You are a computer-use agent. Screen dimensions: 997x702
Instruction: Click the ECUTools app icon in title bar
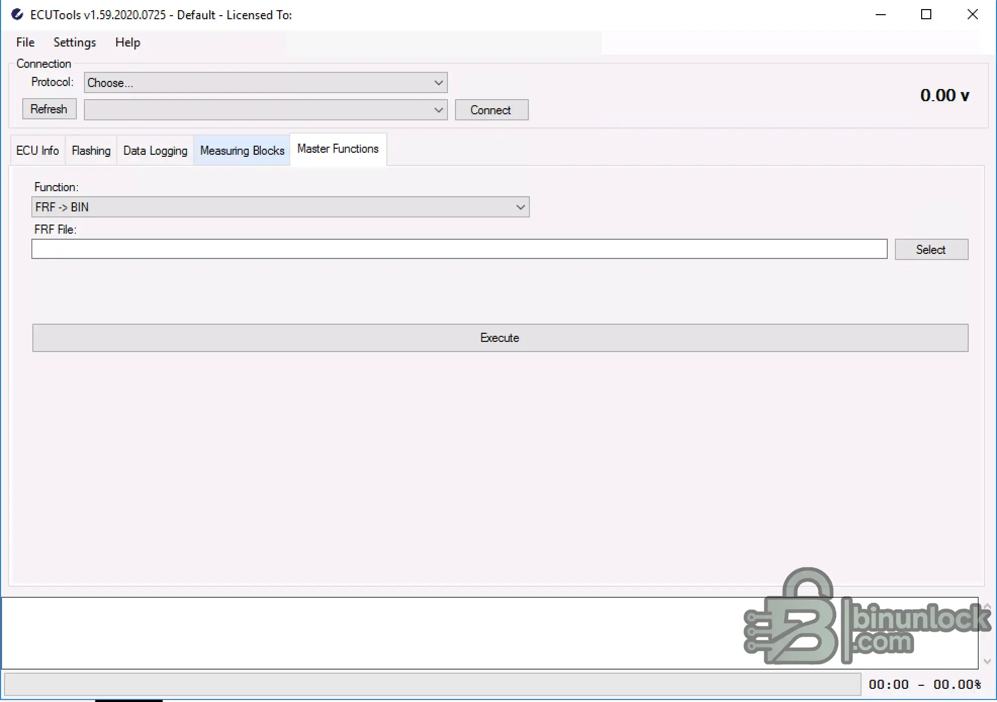coord(17,15)
